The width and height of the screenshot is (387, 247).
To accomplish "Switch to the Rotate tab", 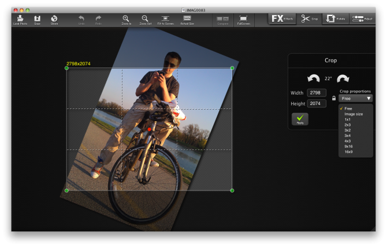I will [336, 18].
